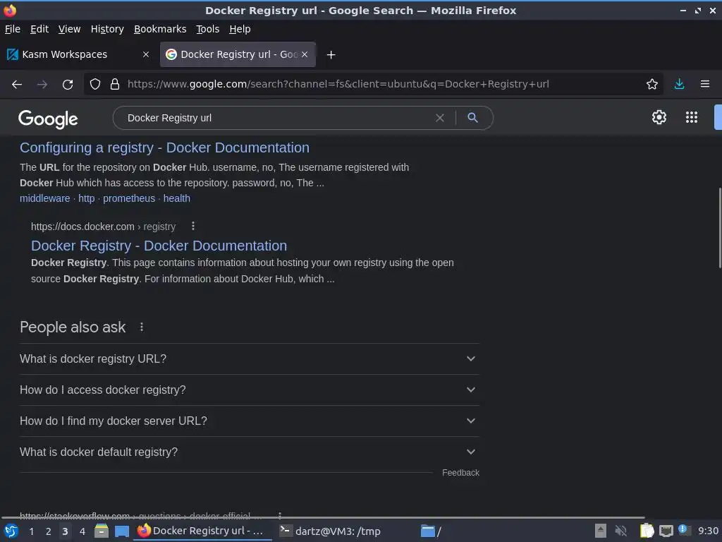Open the Tools menu
The image size is (722, 542).
click(x=208, y=29)
